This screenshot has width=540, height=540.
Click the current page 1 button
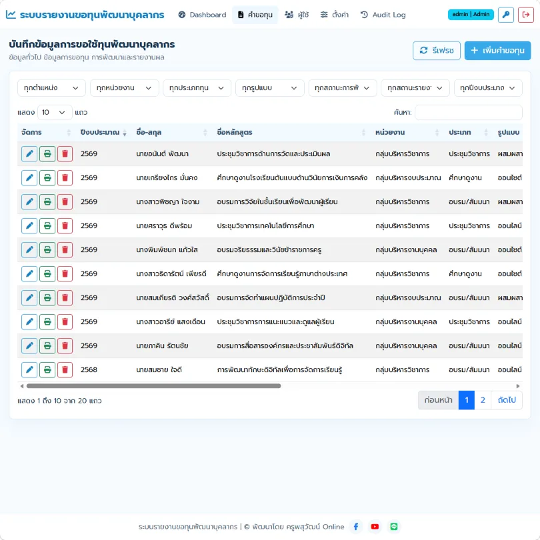tap(466, 400)
